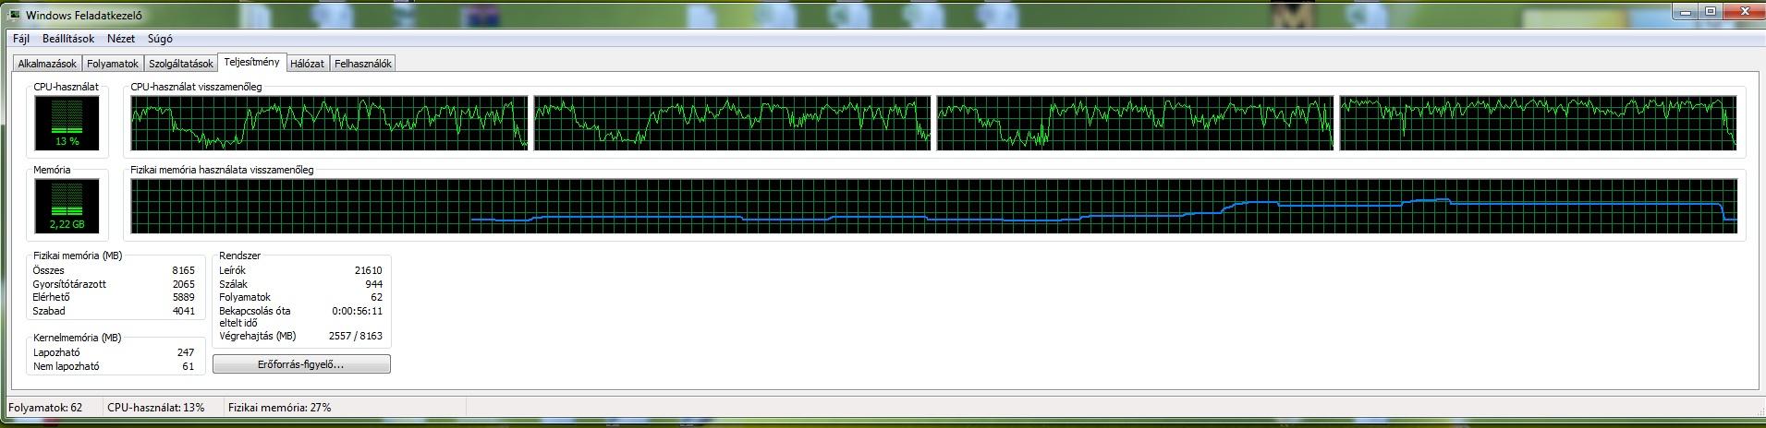Click the Memória 2,22 GB gauge

click(x=67, y=206)
